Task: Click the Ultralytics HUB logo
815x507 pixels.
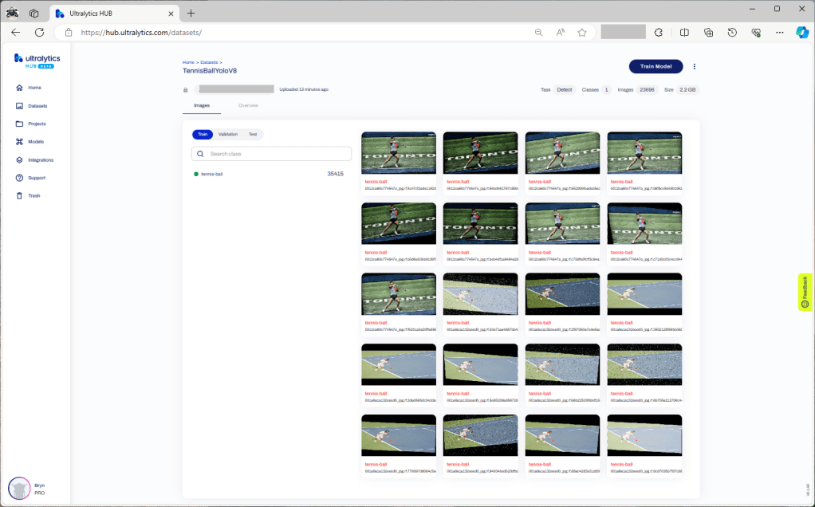Action: point(37,61)
